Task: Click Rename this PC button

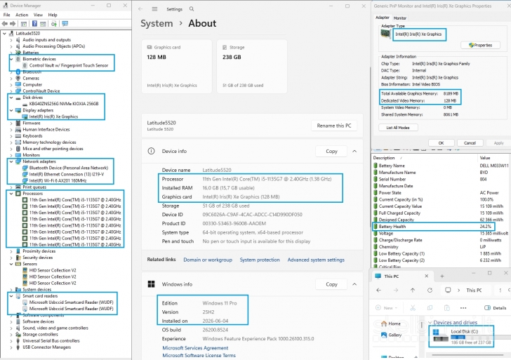Action: pos(334,126)
